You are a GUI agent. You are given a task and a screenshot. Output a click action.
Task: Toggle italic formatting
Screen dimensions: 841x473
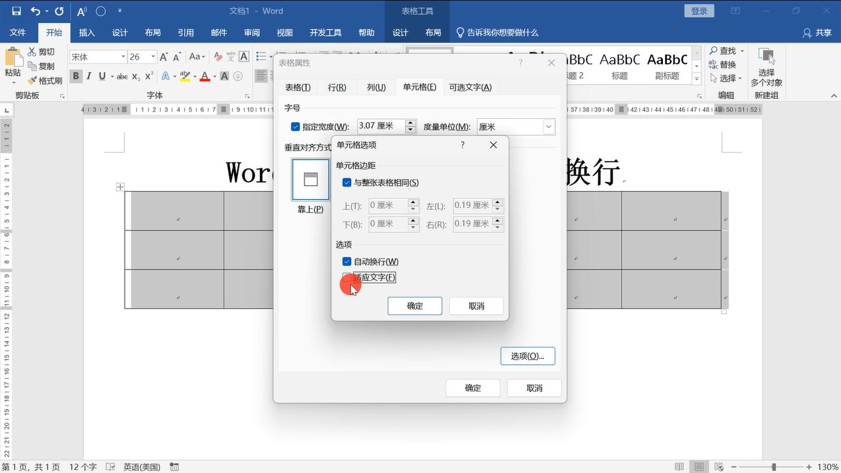(89, 76)
